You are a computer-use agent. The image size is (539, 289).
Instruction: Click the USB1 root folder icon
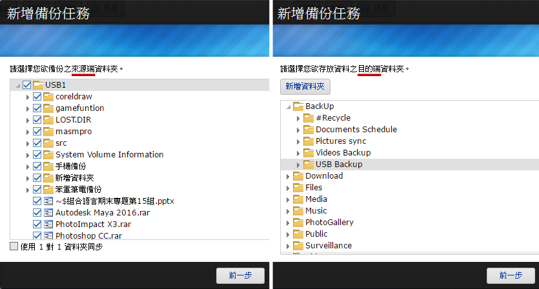point(38,85)
